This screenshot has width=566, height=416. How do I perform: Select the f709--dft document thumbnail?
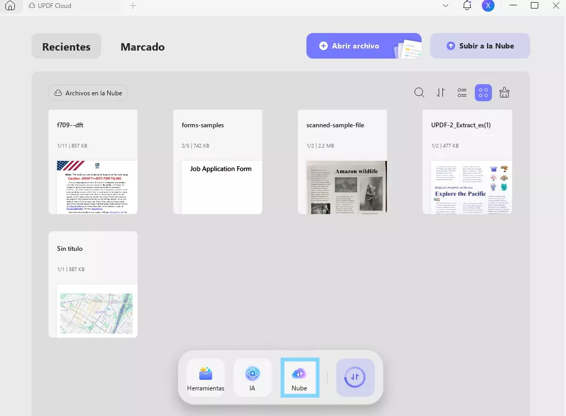point(97,187)
